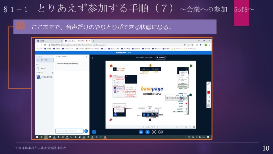273x154 pixels.
Task: Undo the last whiteboard annotation
Action: (209, 97)
